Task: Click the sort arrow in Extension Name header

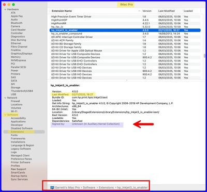Action: [x=139, y=11]
